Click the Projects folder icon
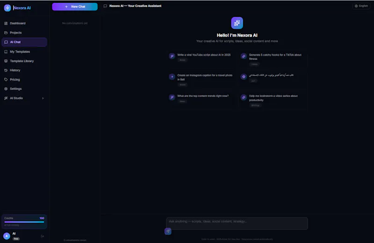The height and width of the screenshot is (243, 374). coord(6,32)
